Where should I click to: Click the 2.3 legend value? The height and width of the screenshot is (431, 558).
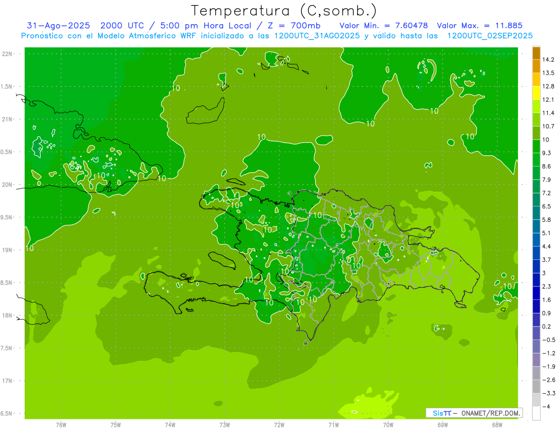click(x=546, y=286)
